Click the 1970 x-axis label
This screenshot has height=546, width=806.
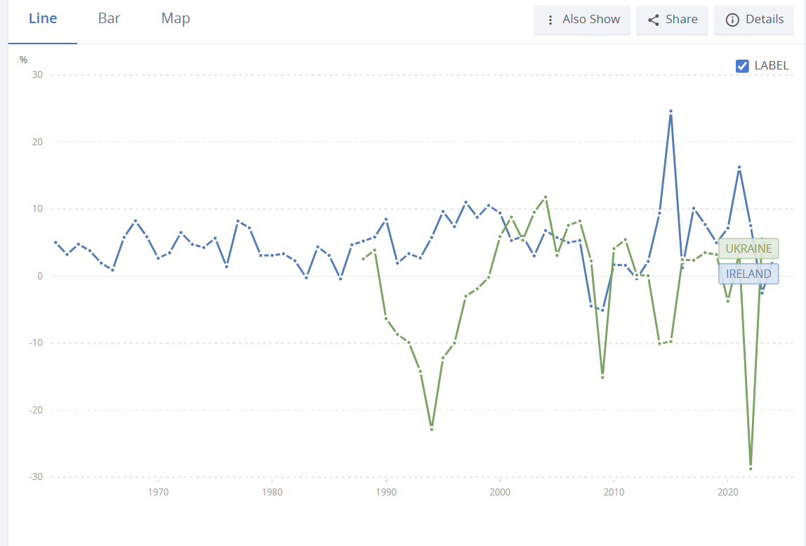coord(158,492)
